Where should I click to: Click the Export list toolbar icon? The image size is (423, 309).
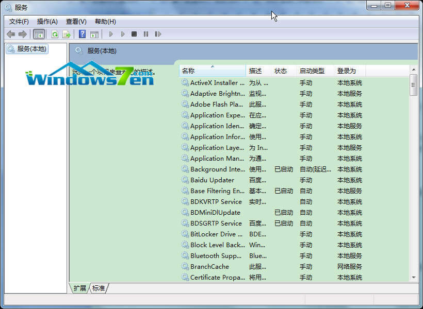[66, 34]
